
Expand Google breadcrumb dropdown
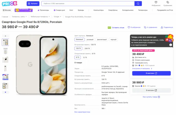(x=62, y=17)
